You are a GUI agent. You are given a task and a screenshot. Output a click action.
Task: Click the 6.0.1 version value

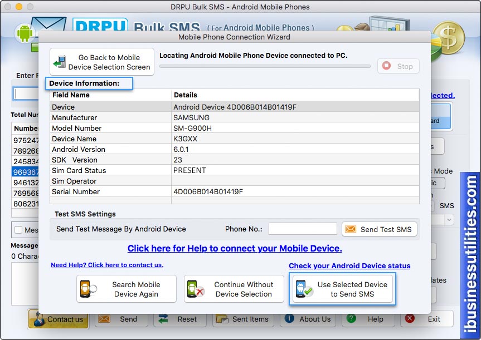pos(181,149)
